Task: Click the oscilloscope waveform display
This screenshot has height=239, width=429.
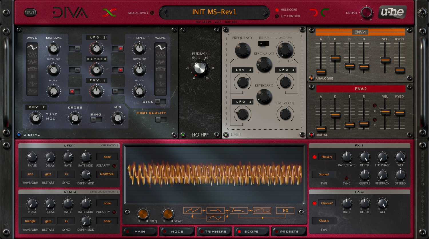Action: click(x=214, y=175)
